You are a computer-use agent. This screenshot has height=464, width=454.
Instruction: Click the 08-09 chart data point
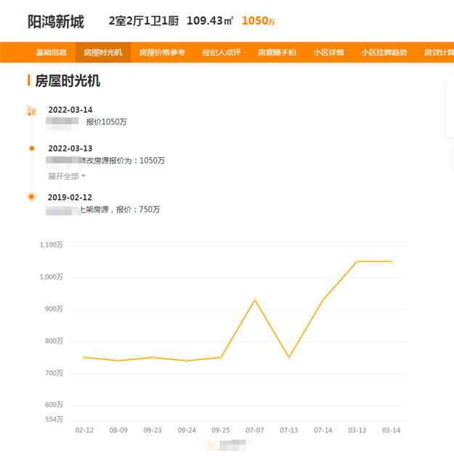click(x=118, y=361)
